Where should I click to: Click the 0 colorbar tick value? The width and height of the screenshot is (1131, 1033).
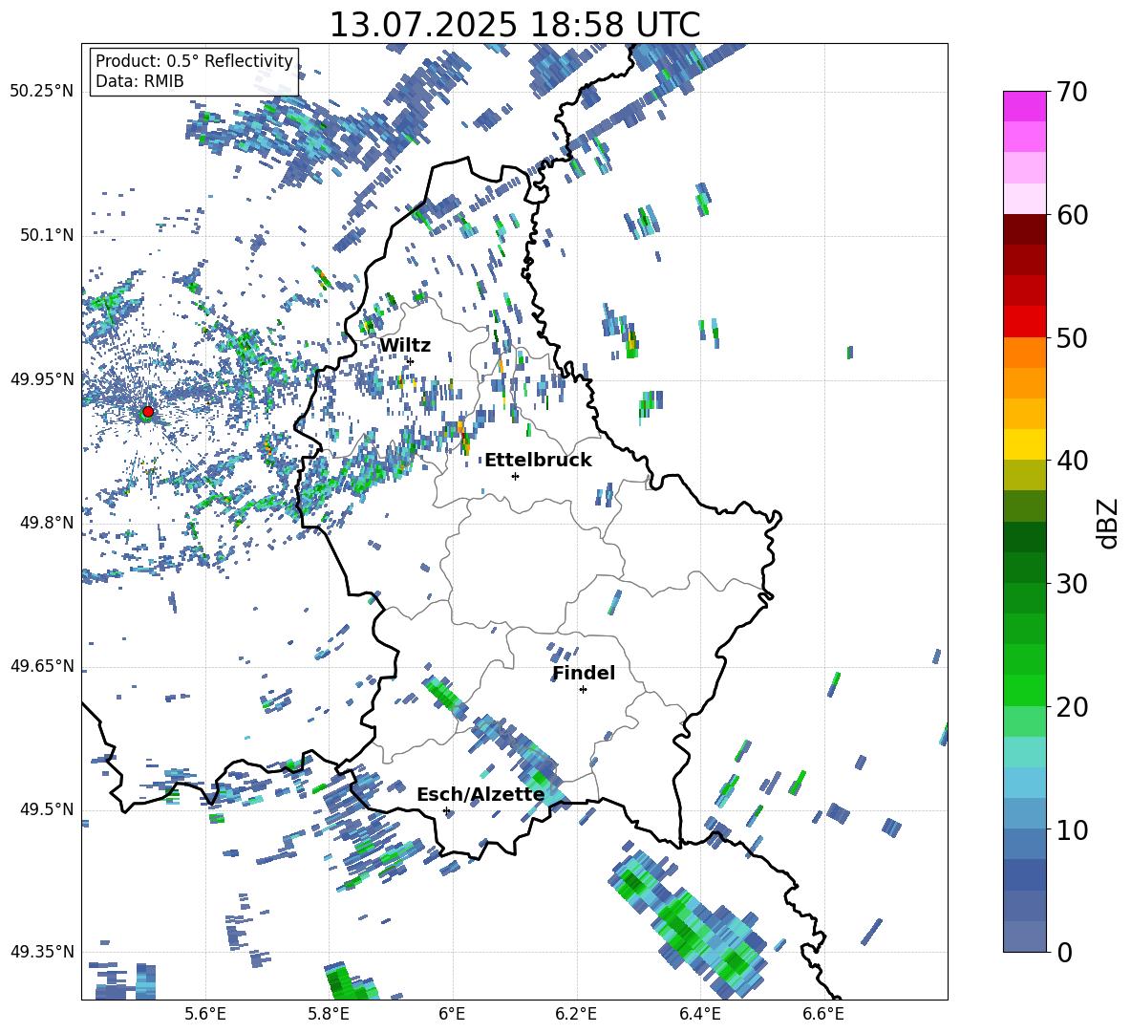1064,952
